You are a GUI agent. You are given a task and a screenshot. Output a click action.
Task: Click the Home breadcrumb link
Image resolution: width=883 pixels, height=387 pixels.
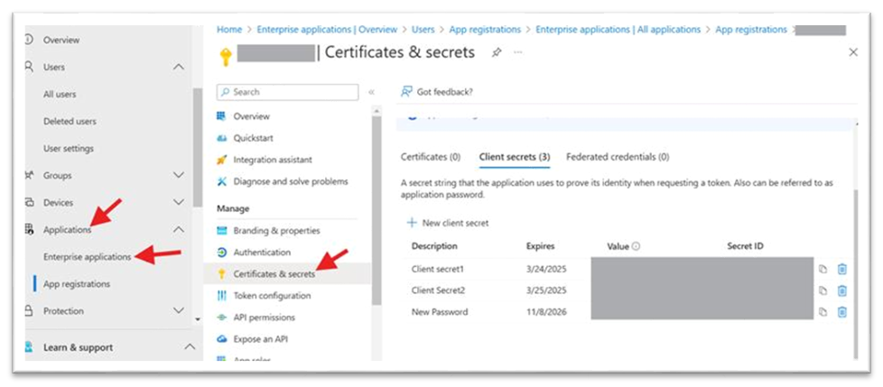tap(229, 29)
